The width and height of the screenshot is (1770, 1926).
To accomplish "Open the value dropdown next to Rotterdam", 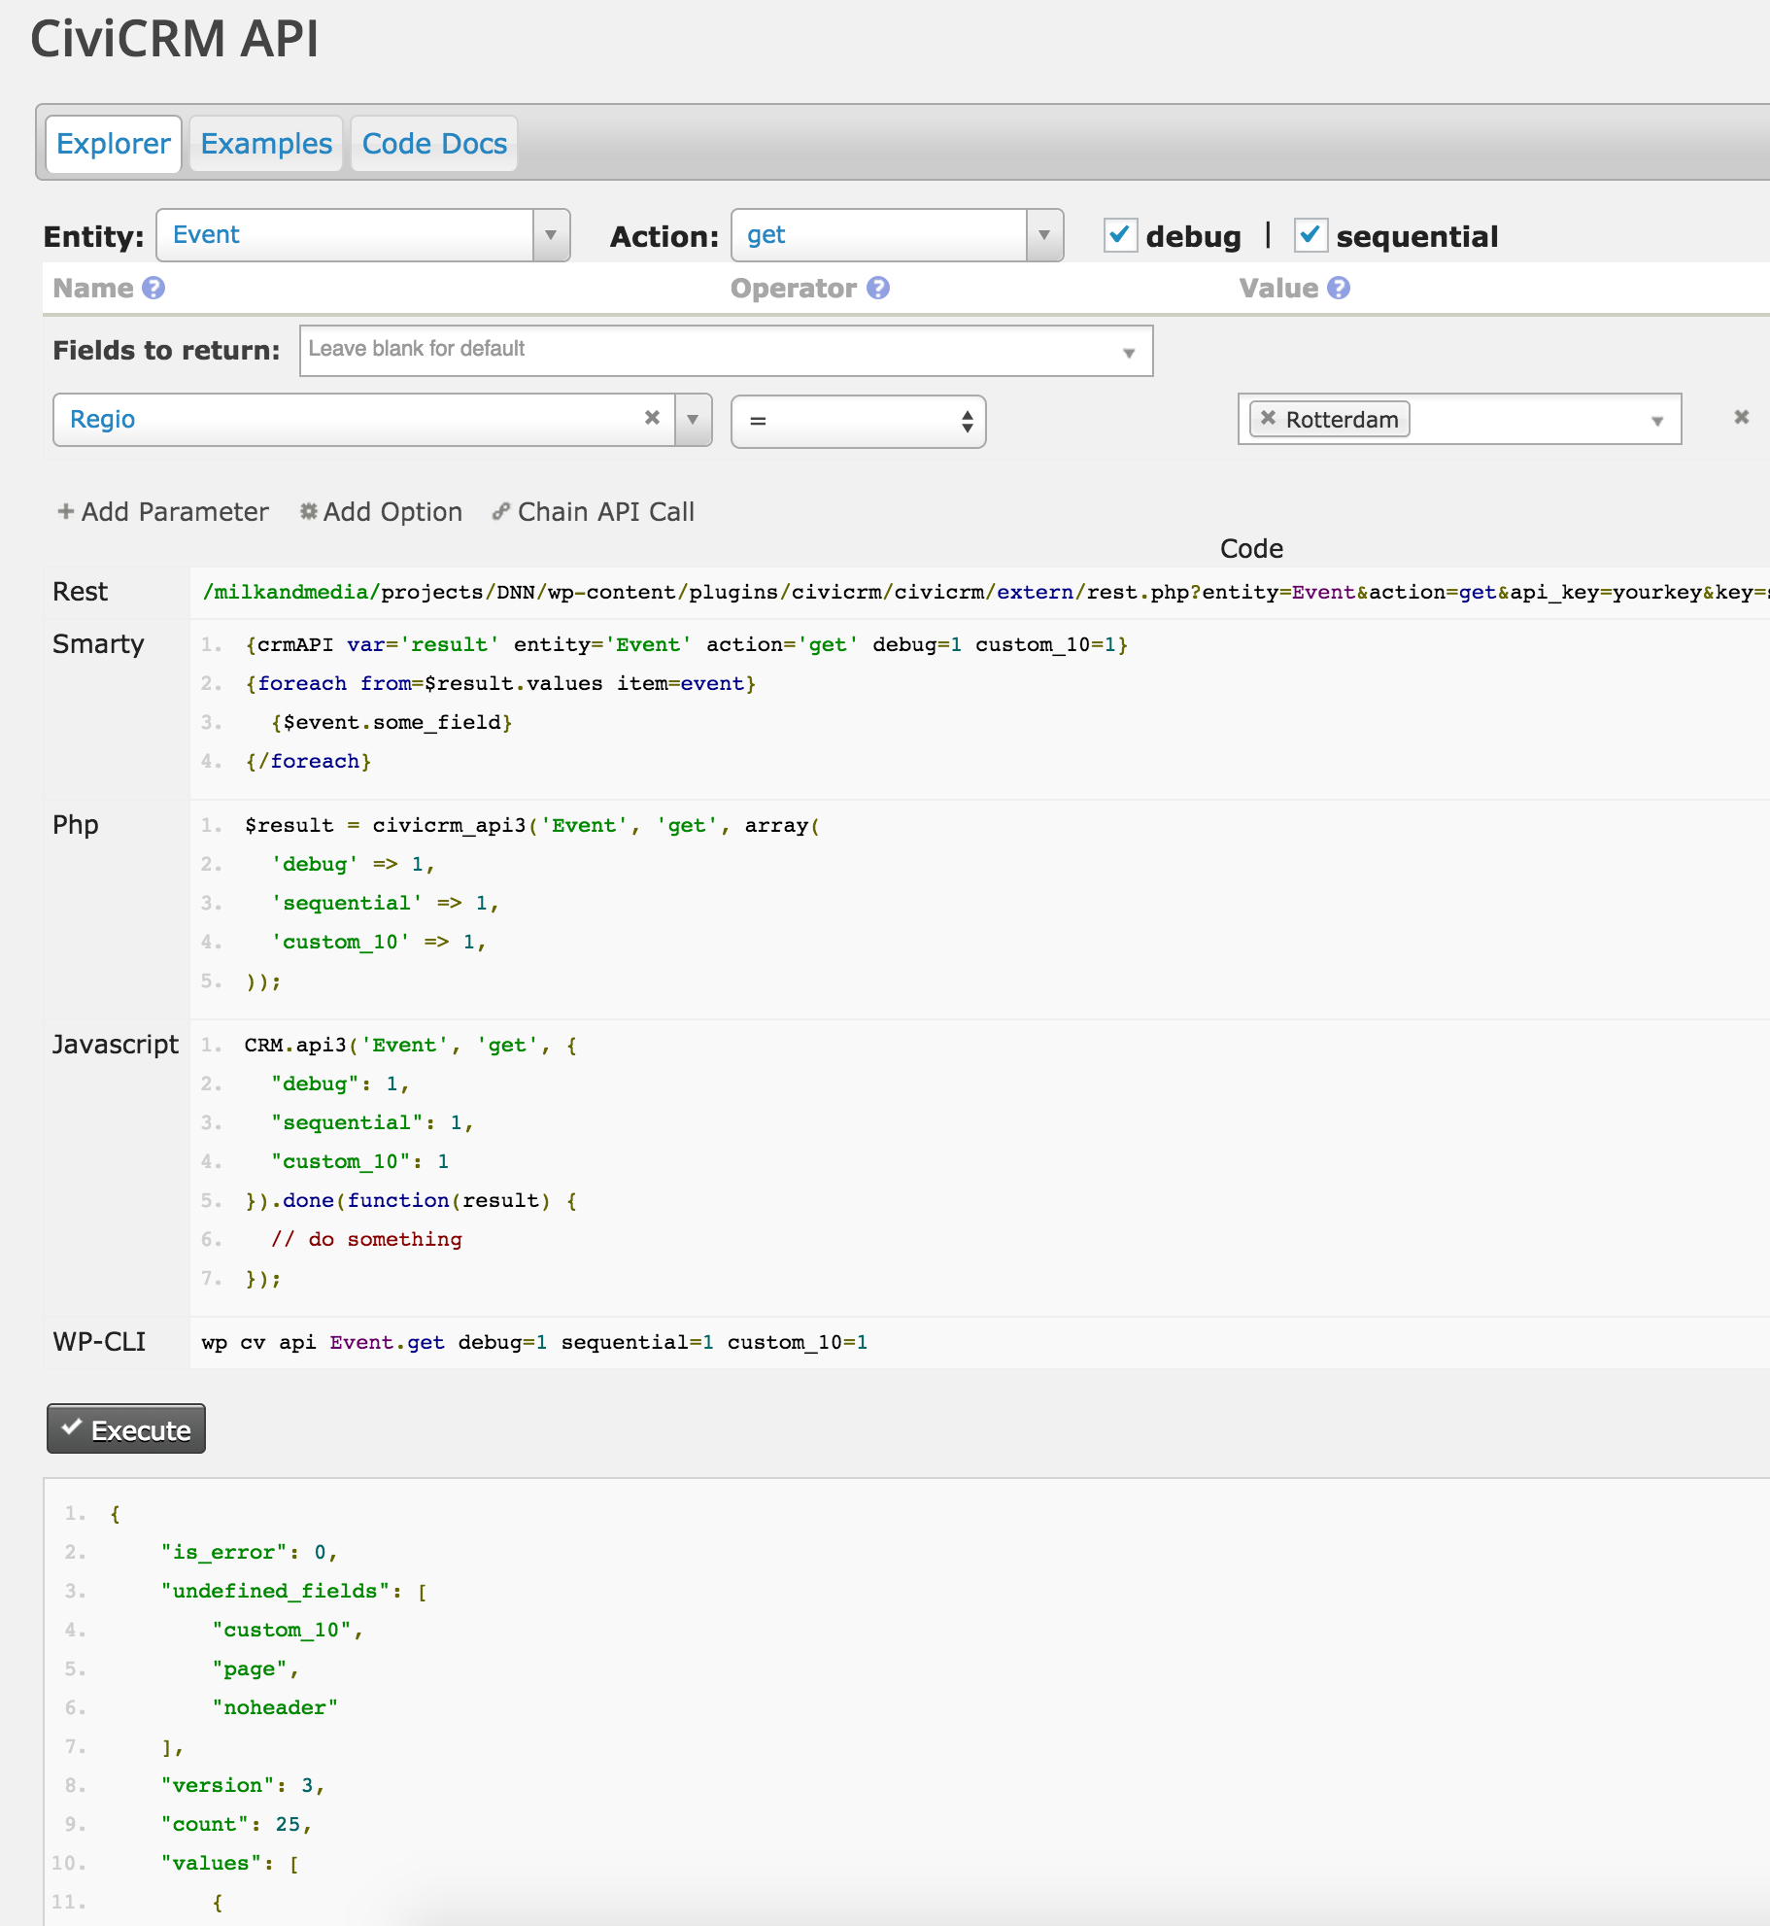I will pyautogui.click(x=1657, y=420).
